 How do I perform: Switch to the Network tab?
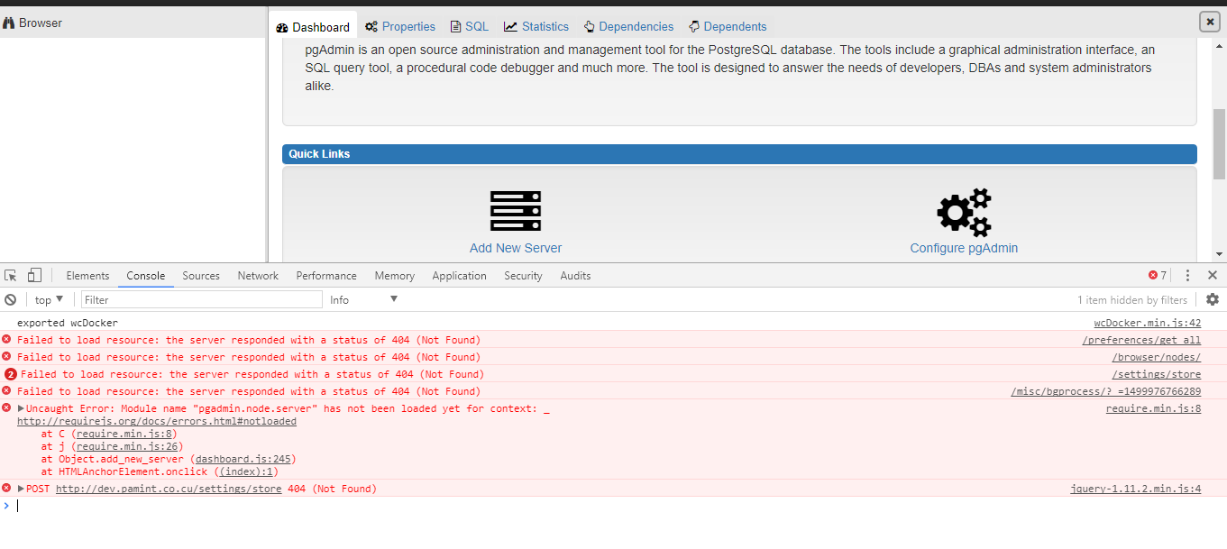pyautogui.click(x=258, y=276)
